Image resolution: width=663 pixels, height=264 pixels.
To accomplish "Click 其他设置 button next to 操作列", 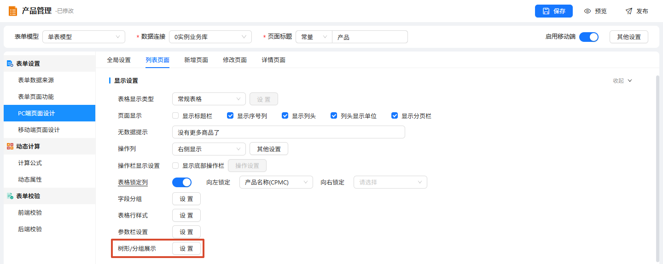I will click(269, 149).
